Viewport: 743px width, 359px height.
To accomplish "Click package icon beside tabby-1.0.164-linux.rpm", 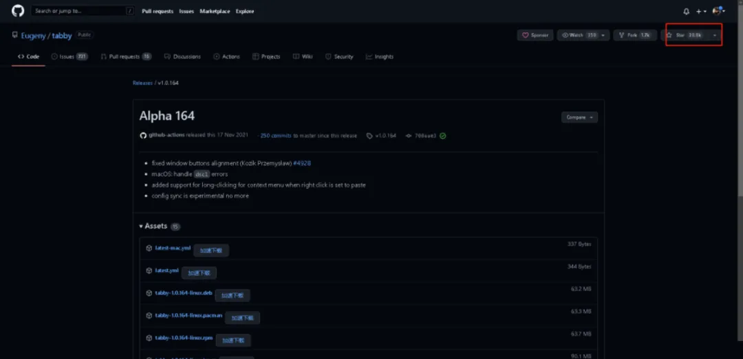I will click(x=149, y=338).
